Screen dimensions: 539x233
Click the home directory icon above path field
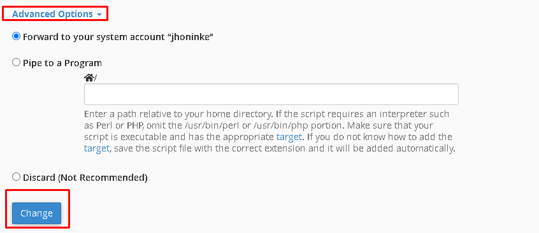(89, 78)
